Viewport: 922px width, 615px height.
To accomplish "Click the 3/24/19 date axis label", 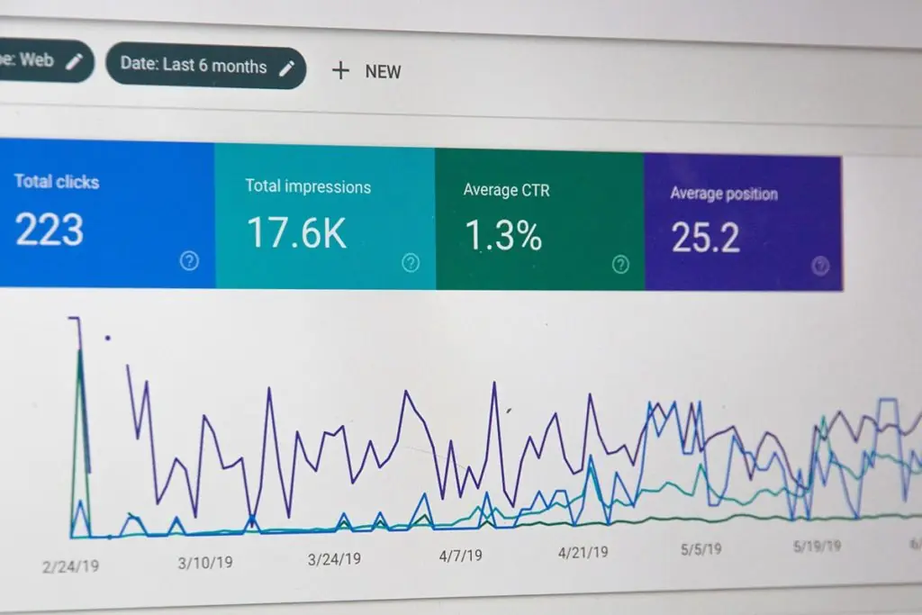I will pos(334,559).
